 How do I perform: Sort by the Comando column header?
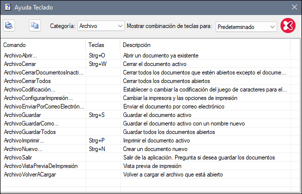point(43,45)
